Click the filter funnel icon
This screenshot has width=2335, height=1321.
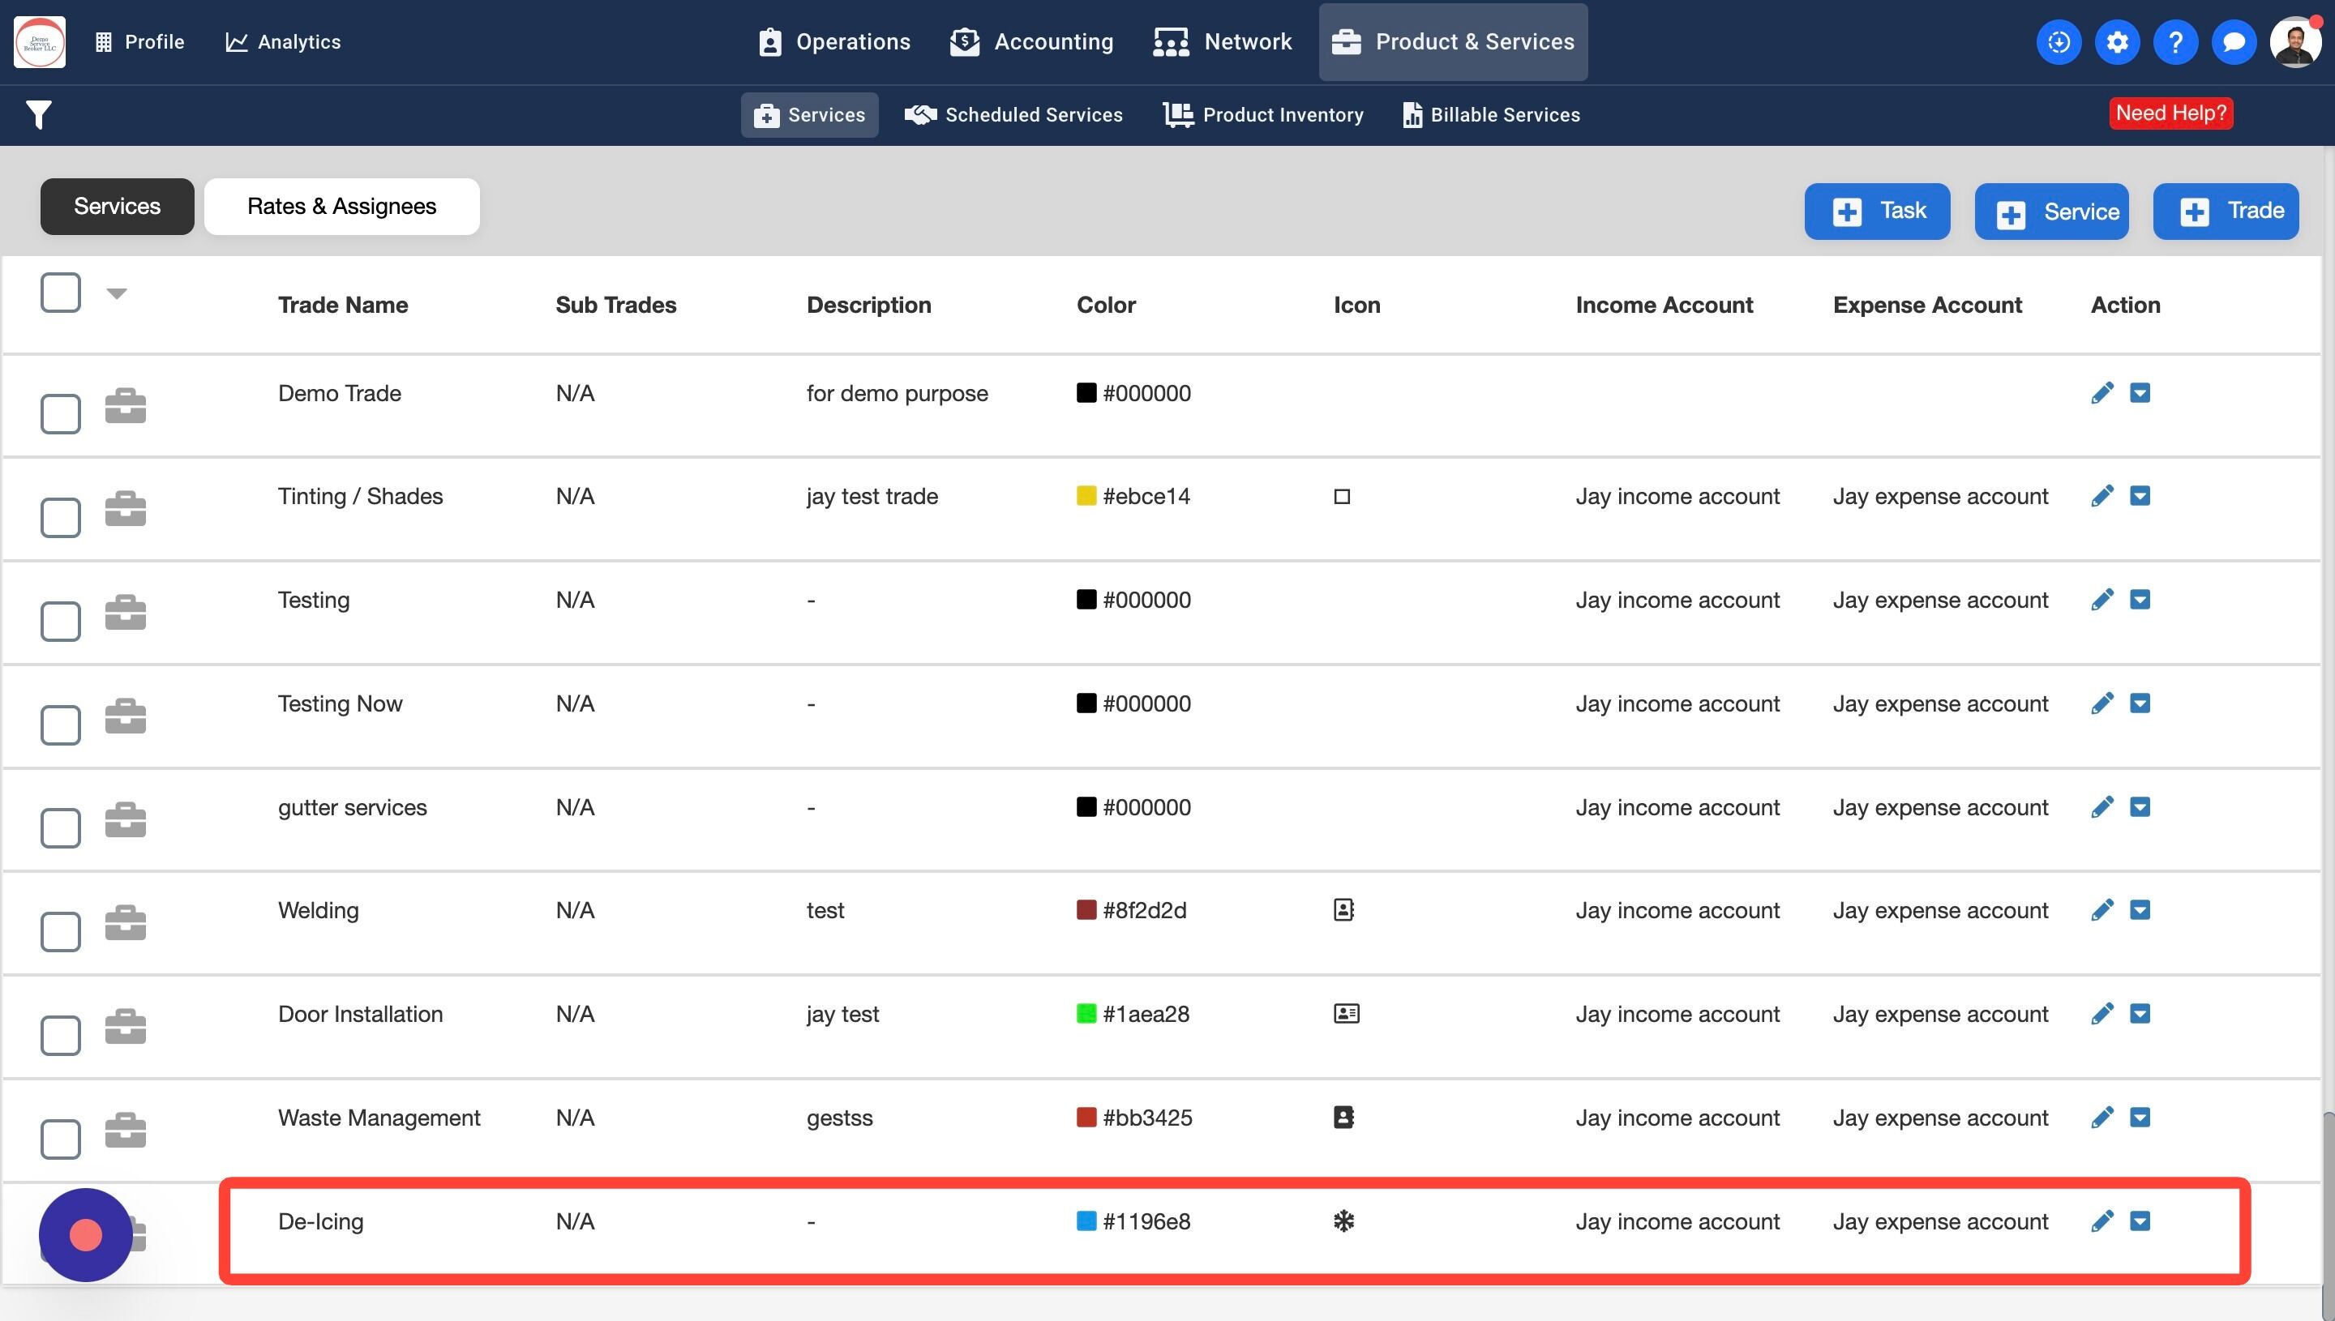[x=39, y=114]
